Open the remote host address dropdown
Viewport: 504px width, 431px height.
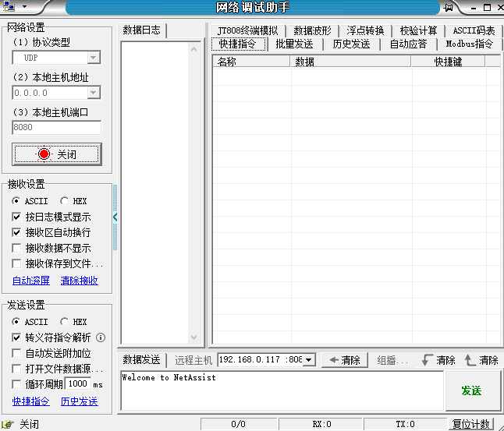[x=308, y=360]
